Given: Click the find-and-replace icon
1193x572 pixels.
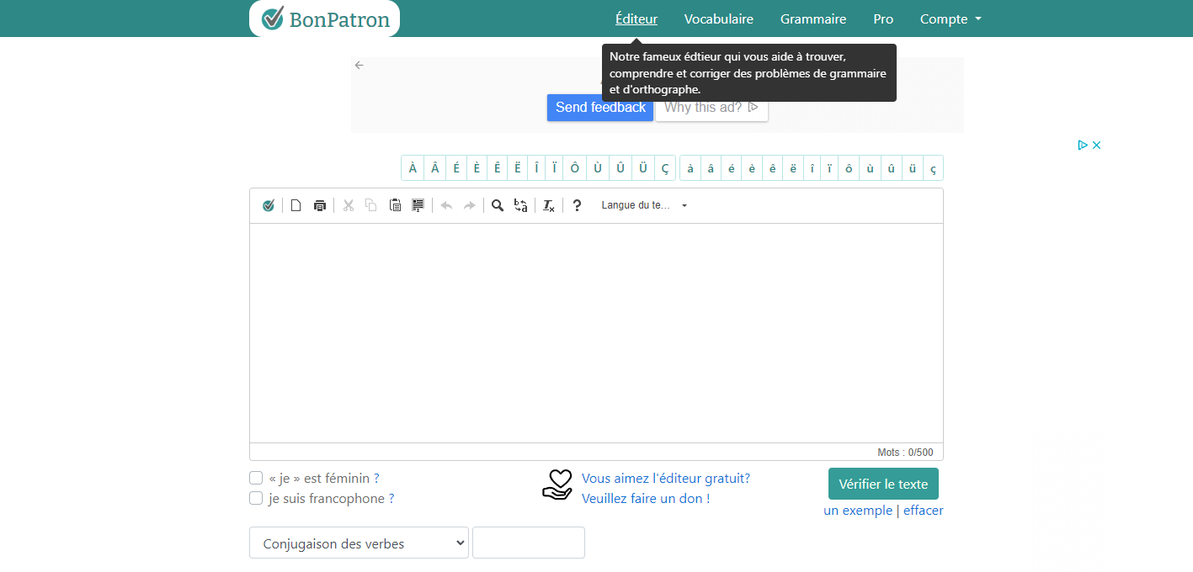Looking at the screenshot, I should click(x=520, y=205).
